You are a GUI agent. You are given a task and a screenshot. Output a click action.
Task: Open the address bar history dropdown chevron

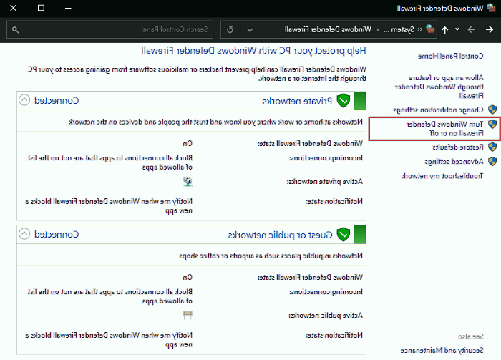[250, 30]
